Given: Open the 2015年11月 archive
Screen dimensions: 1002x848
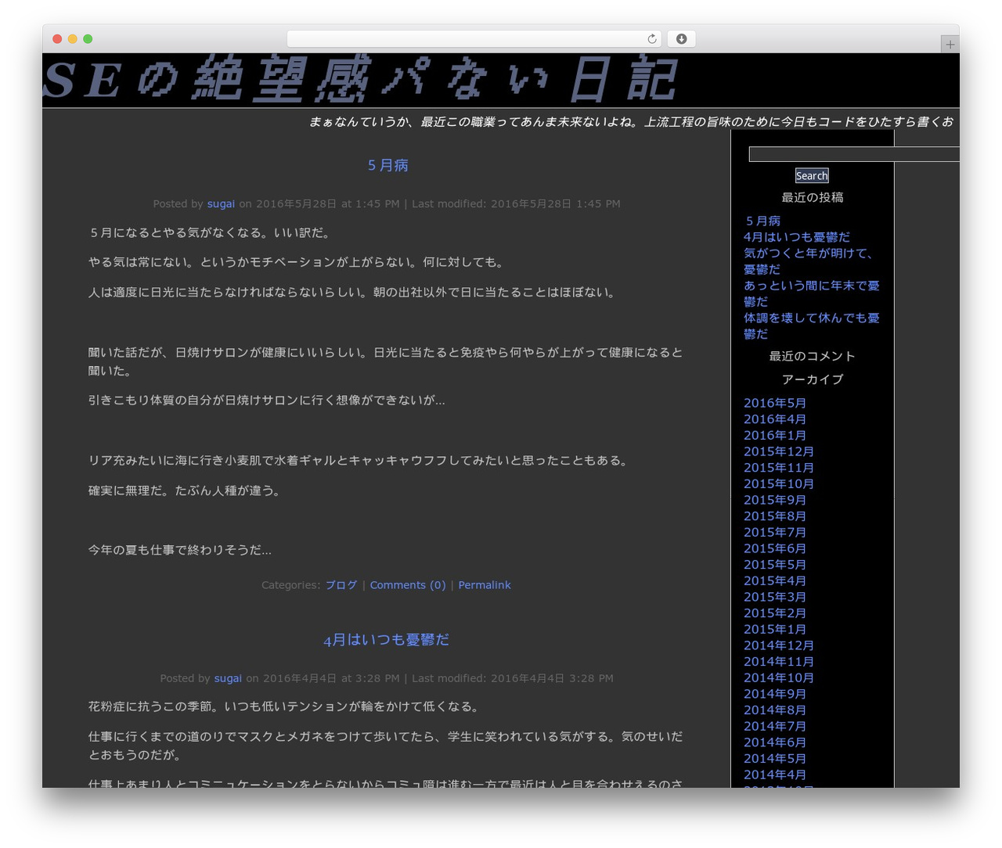Looking at the screenshot, I should point(779,468).
